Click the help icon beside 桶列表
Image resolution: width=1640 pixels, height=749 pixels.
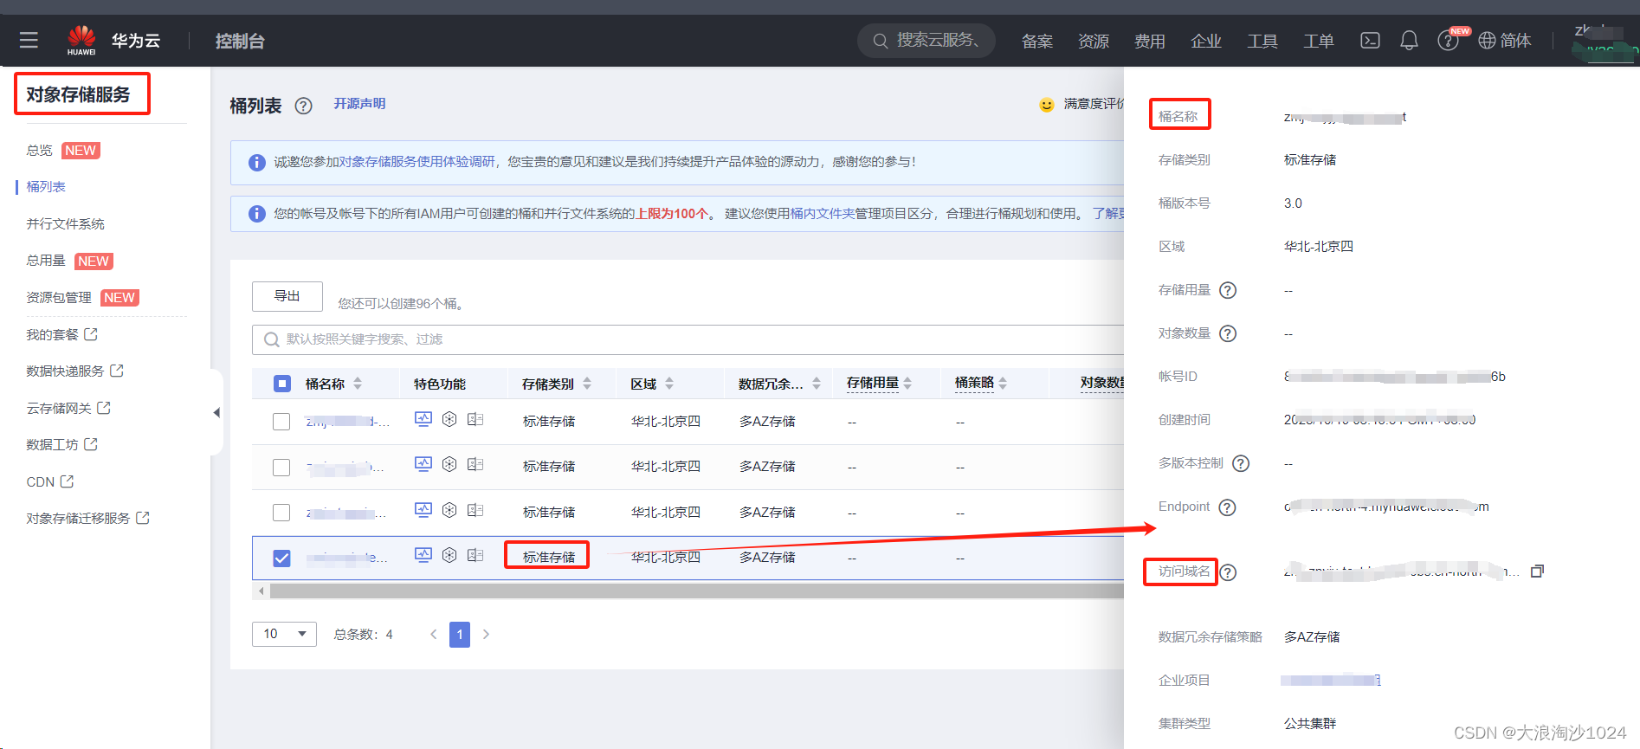303,106
